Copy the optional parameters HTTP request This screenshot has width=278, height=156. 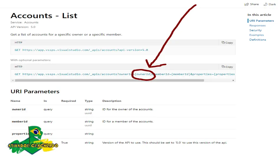click(x=227, y=67)
